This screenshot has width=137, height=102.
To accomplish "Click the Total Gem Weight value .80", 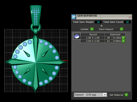I will pyautogui.click(x=98, y=22).
